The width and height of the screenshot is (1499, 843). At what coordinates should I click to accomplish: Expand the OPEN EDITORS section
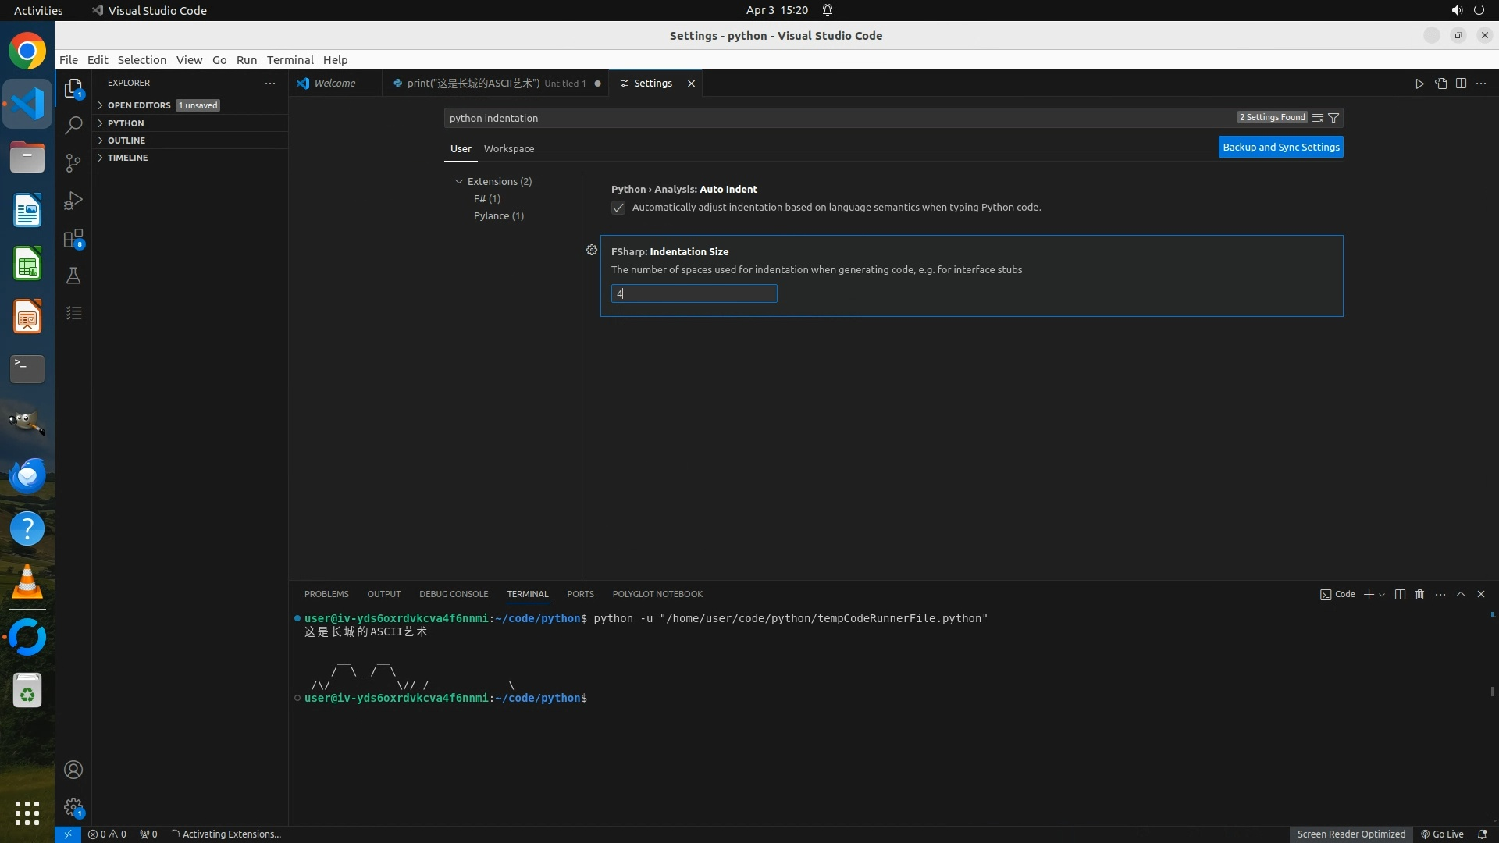point(139,105)
